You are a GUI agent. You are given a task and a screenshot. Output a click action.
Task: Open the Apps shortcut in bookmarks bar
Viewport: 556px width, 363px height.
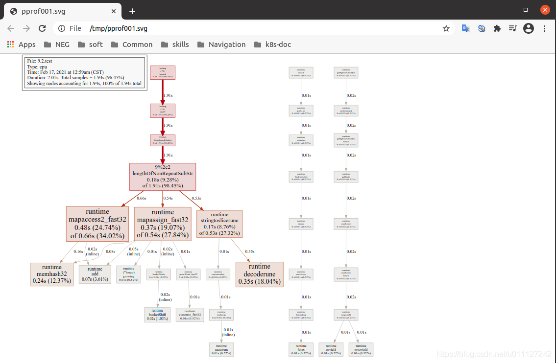(21, 44)
